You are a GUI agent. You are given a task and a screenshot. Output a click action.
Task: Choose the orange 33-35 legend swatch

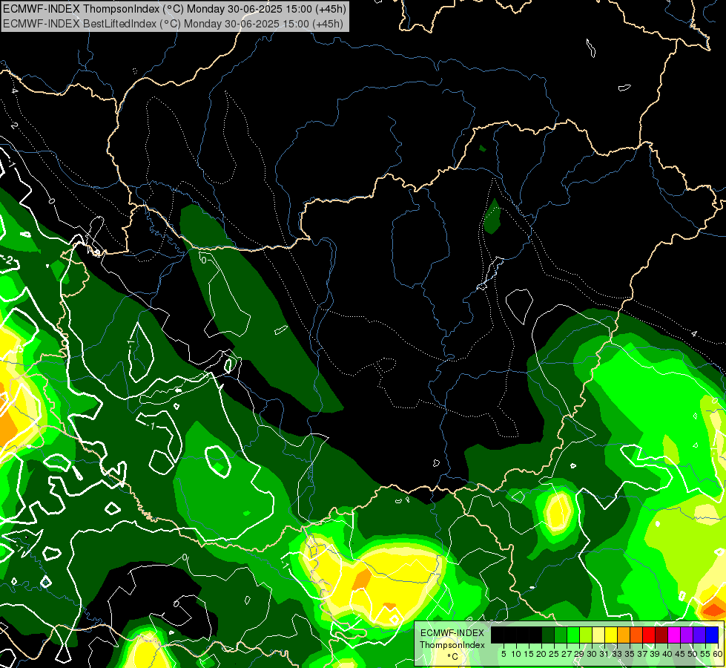pos(624,635)
